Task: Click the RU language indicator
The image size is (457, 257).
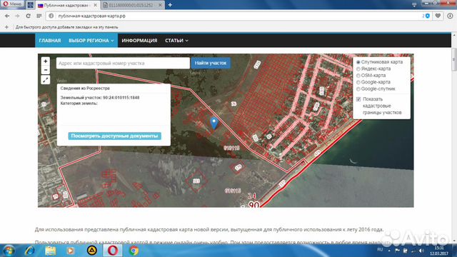Action: pos(380,250)
